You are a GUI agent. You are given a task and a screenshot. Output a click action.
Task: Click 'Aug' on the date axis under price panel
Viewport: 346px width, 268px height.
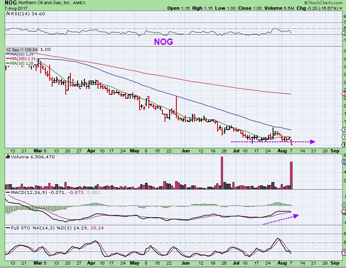(282, 151)
